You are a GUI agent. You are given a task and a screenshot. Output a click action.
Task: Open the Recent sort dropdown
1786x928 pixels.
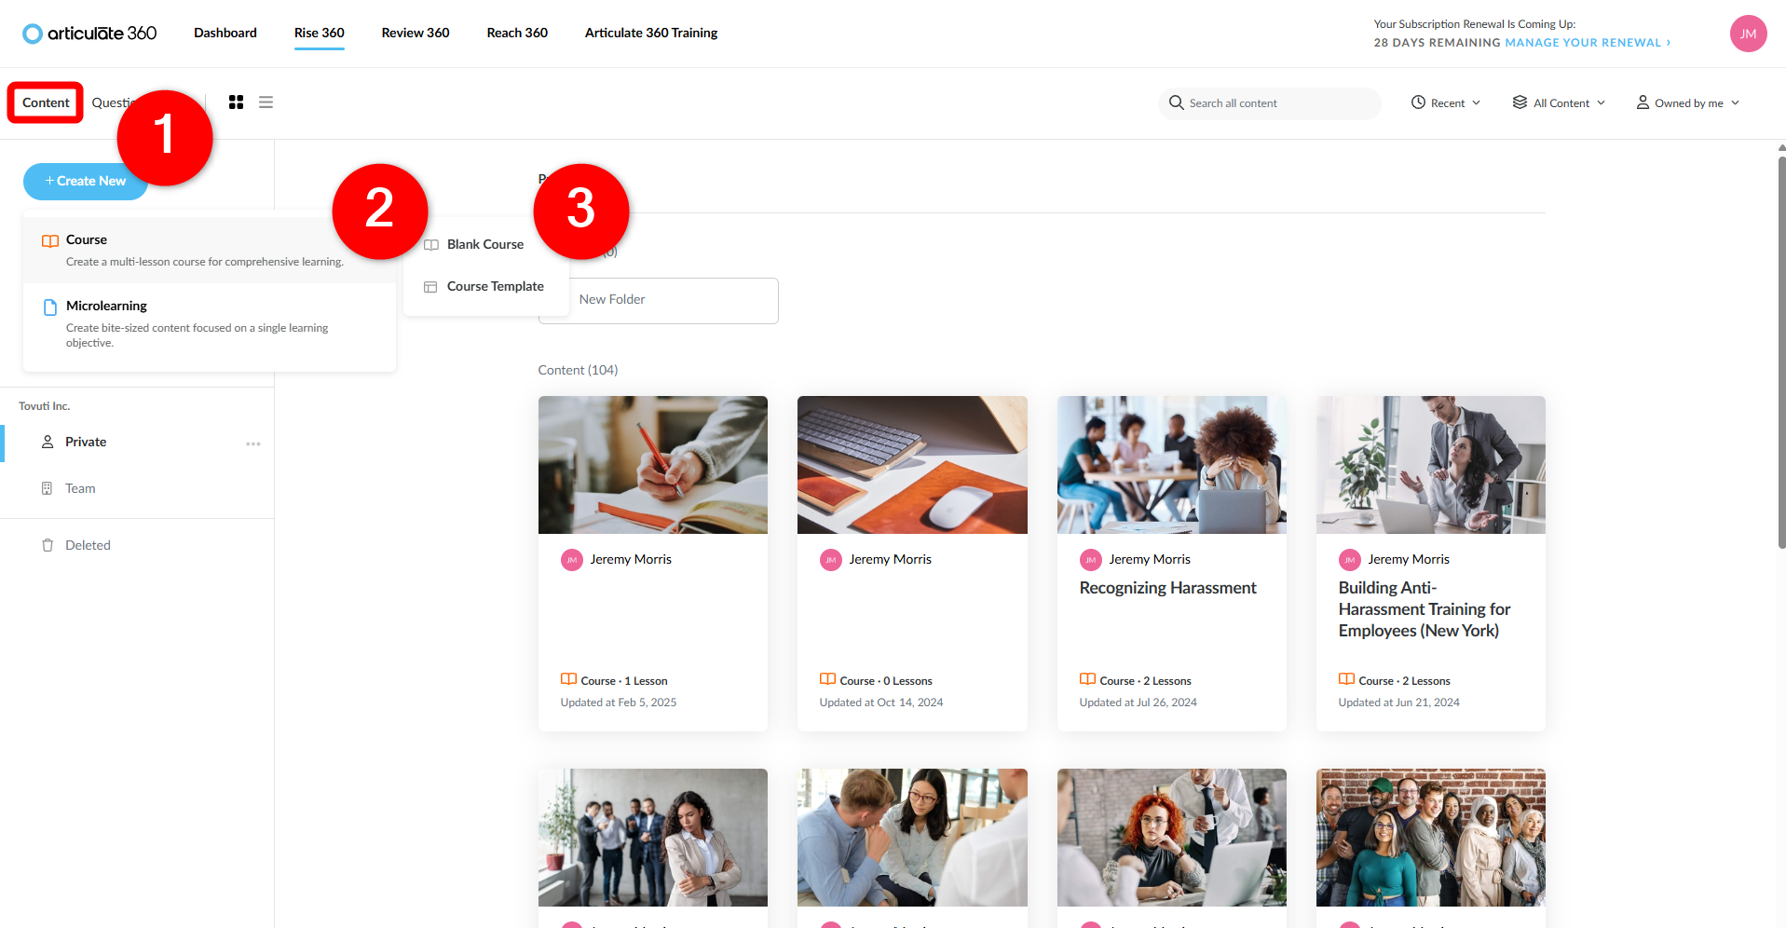(x=1446, y=102)
